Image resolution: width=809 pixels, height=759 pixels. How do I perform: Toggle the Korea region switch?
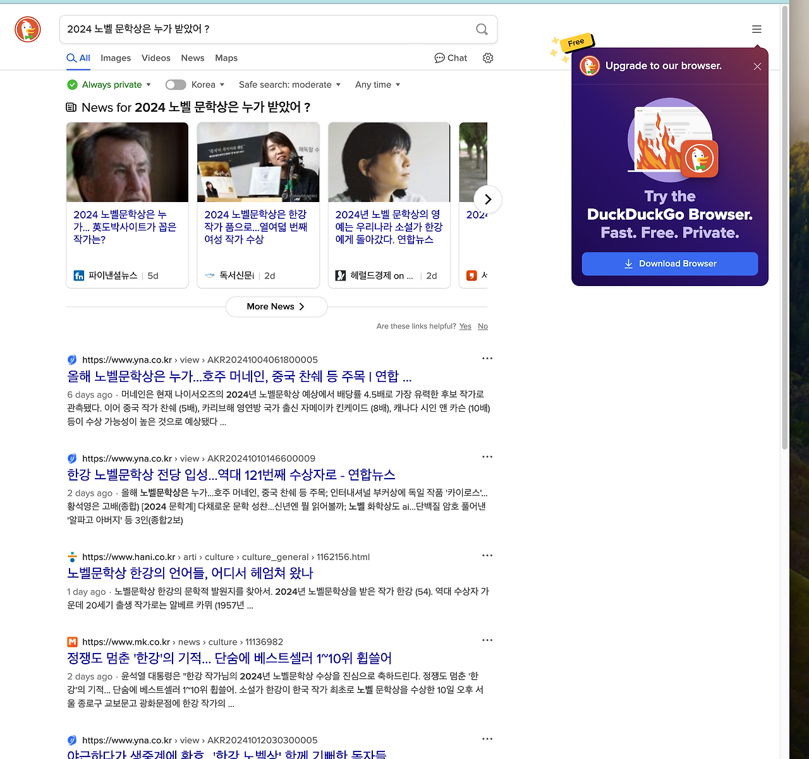pyautogui.click(x=175, y=84)
